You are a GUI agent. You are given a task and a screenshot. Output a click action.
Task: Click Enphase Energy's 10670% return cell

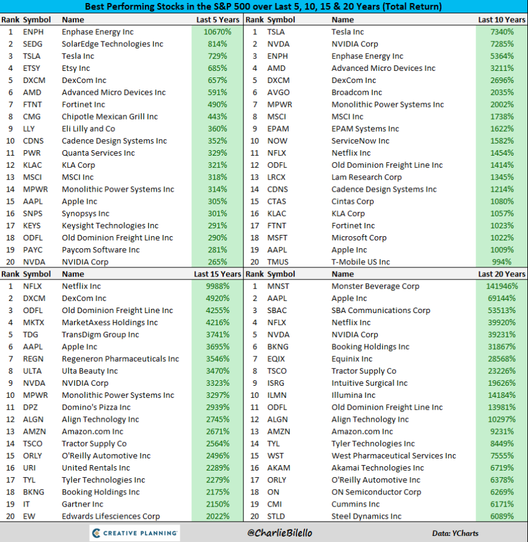(x=218, y=32)
